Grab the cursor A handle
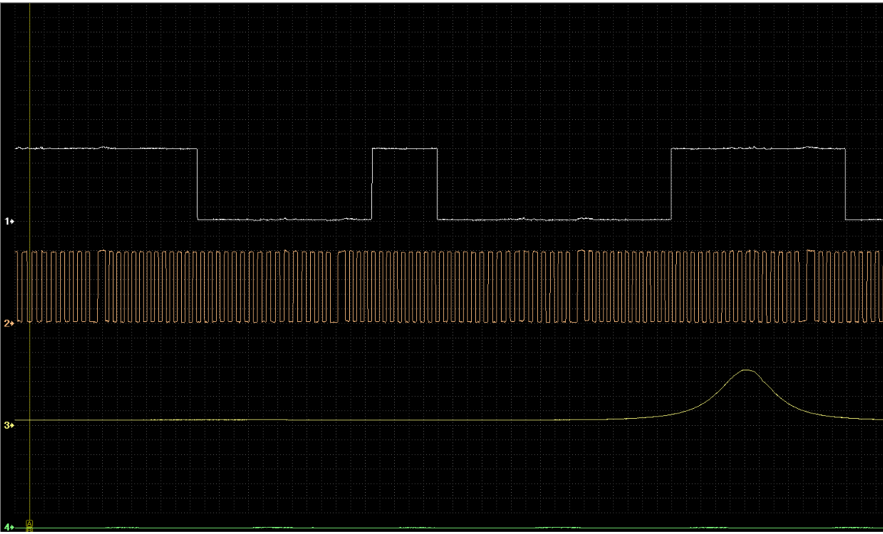Screen dimensions: 883x534 (30, 524)
